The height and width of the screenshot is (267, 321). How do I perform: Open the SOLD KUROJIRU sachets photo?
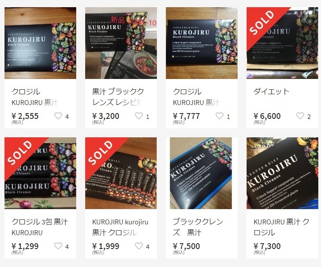click(x=121, y=173)
